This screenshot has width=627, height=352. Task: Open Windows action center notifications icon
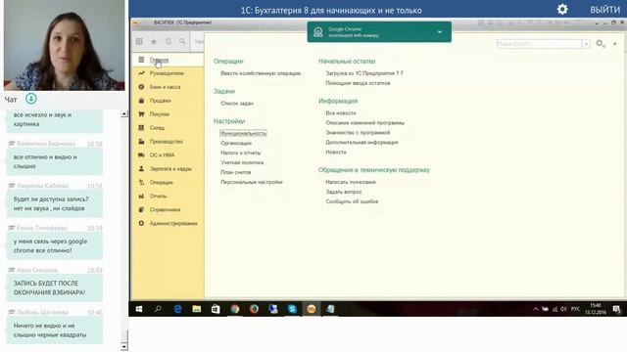tap(616, 309)
